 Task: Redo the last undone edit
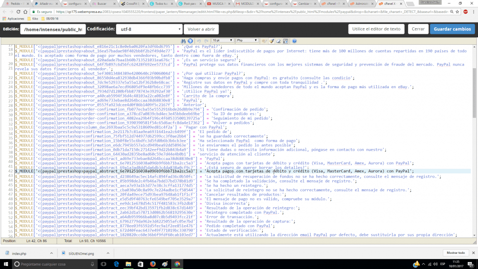click(206, 41)
